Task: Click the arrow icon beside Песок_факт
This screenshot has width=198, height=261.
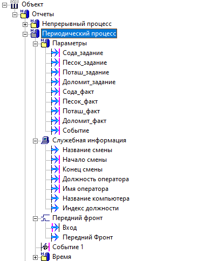Action: tap(56, 101)
